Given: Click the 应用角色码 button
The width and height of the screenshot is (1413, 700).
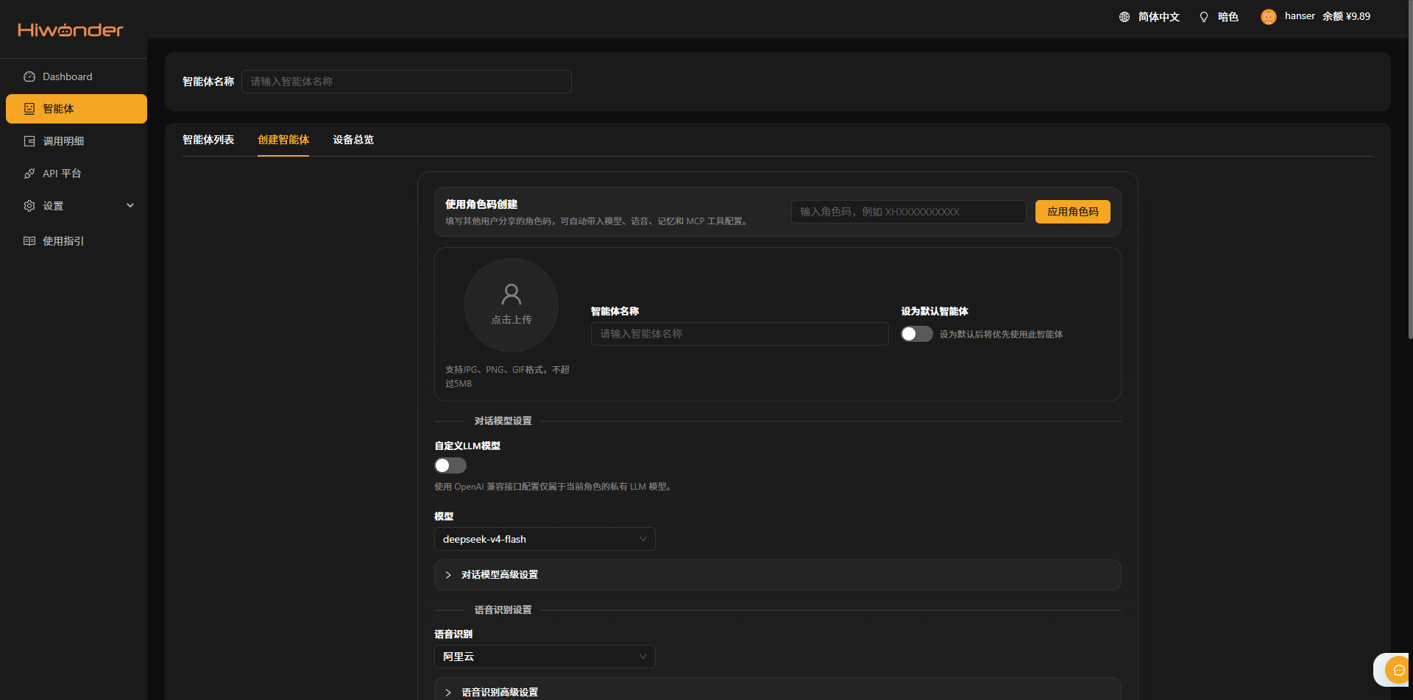Looking at the screenshot, I should pyautogui.click(x=1073, y=212).
